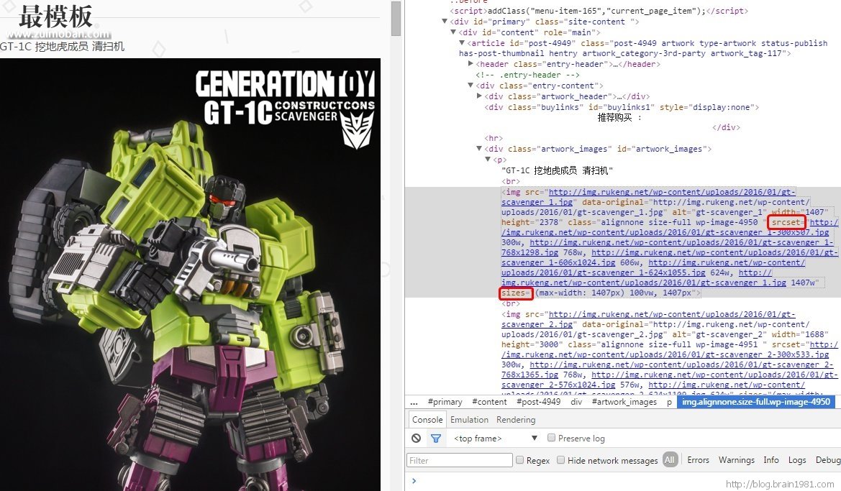
Task: Collapse the div artwork_images node
Action: tap(479, 149)
